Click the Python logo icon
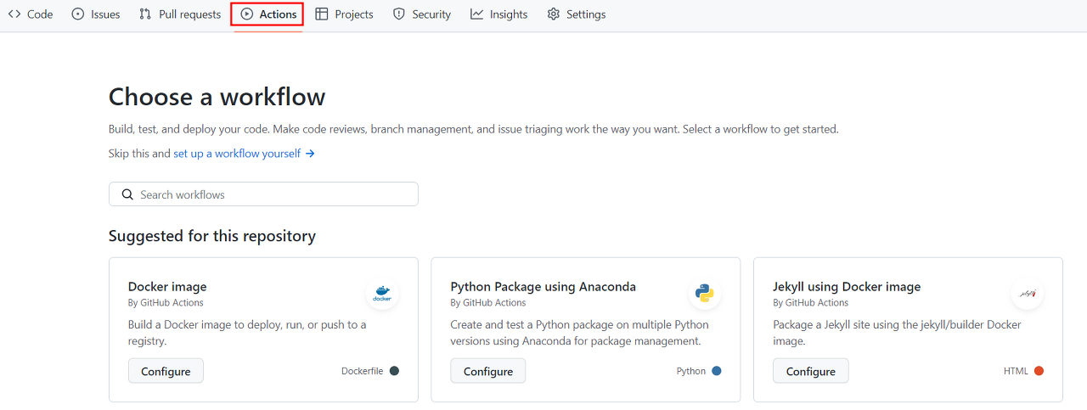The image size is (1087, 410). [704, 294]
